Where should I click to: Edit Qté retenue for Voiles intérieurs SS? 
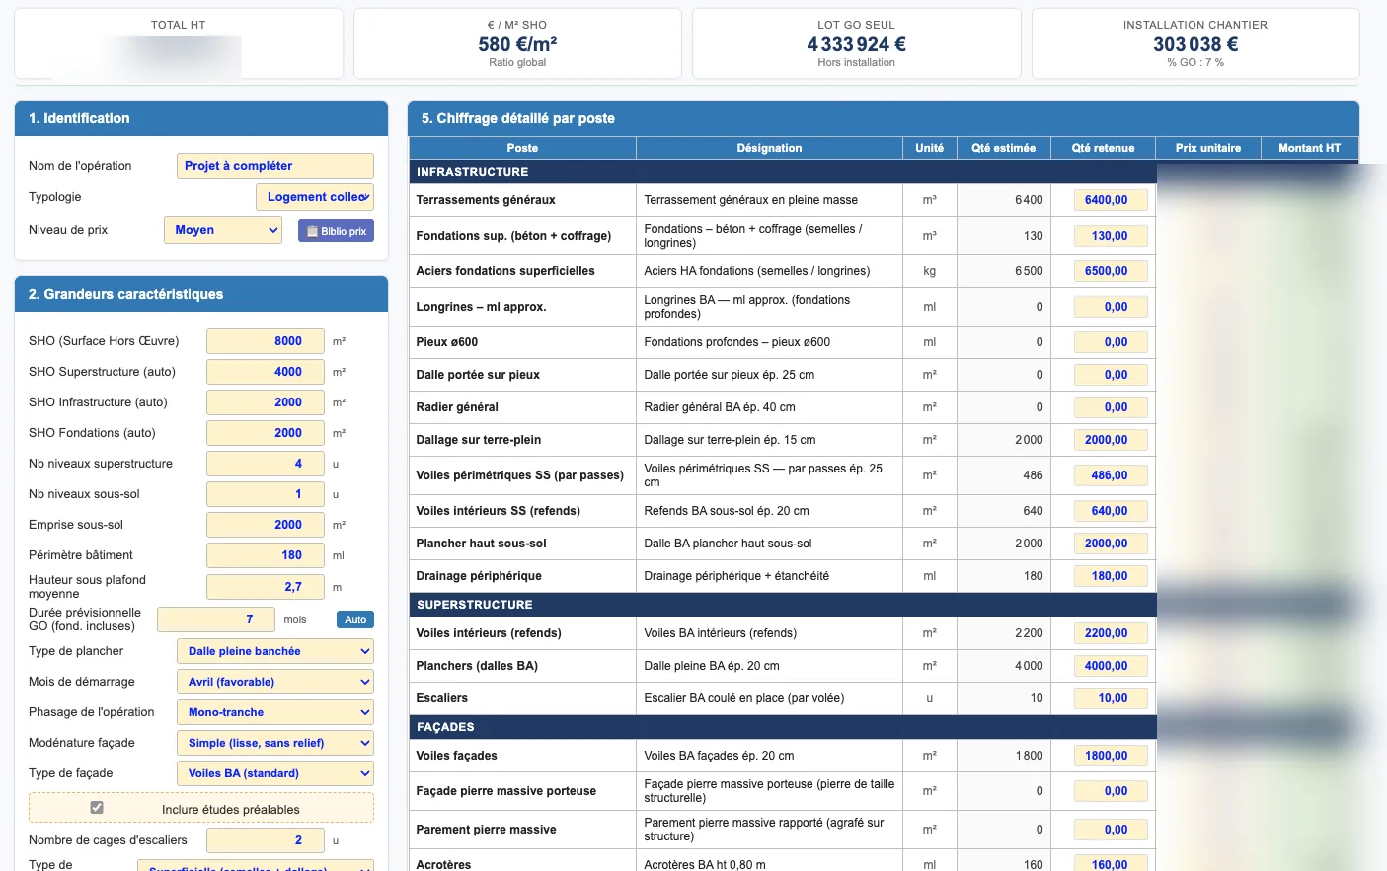pyautogui.click(x=1111, y=511)
